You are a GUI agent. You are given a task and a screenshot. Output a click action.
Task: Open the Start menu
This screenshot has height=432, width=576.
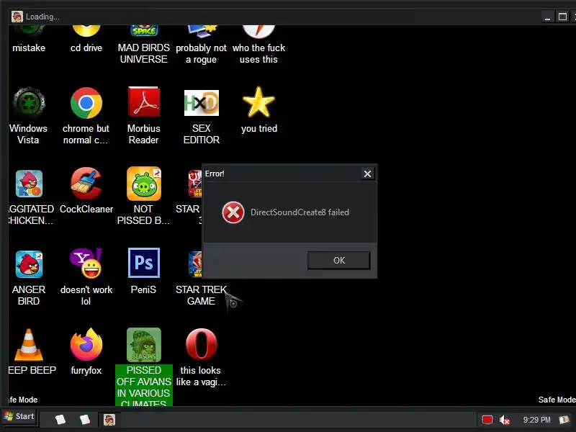[x=19, y=417]
